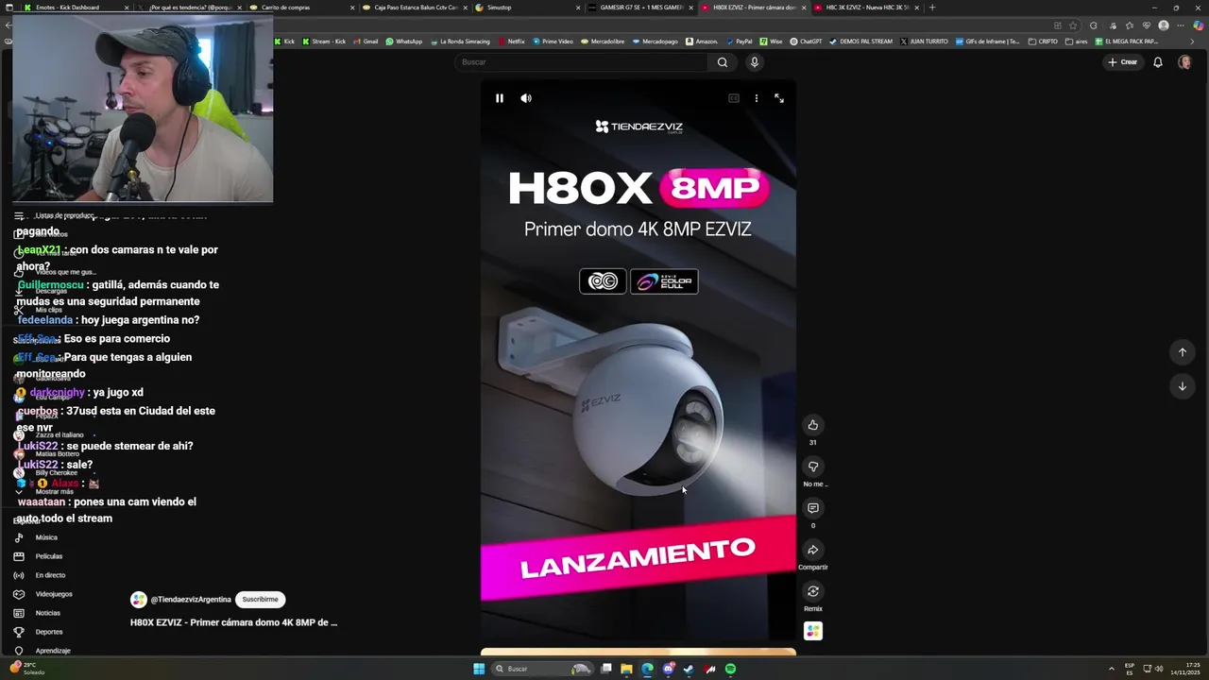This screenshot has width=1209, height=680.
Task: Open the Windows Start menu
Action: [479, 669]
